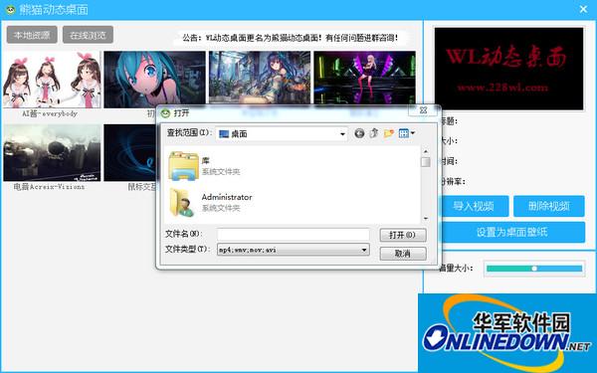Click the 公告 announcement text

pos(291,38)
